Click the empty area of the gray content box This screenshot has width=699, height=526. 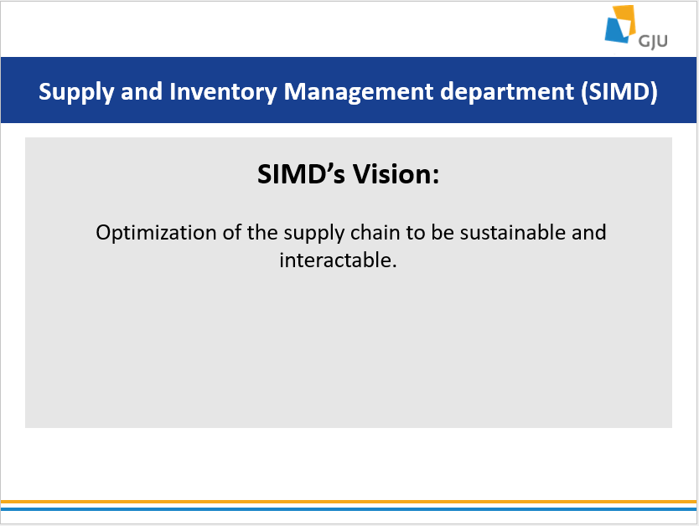[x=348, y=352]
